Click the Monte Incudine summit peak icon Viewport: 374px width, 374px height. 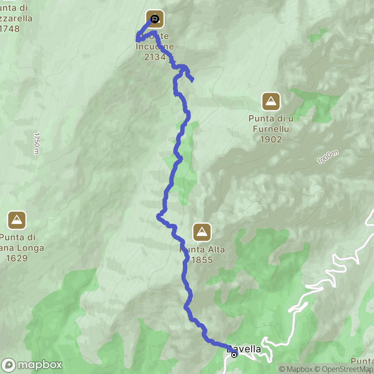click(x=155, y=19)
